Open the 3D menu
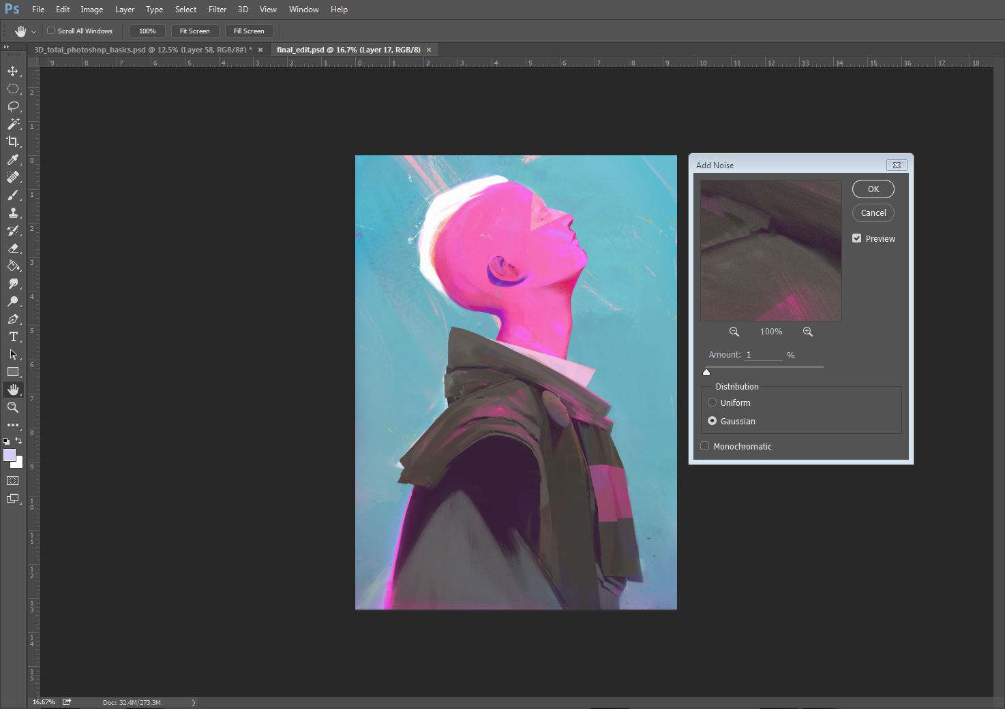This screenshot has height=709, width=1005. coord(243,10)
